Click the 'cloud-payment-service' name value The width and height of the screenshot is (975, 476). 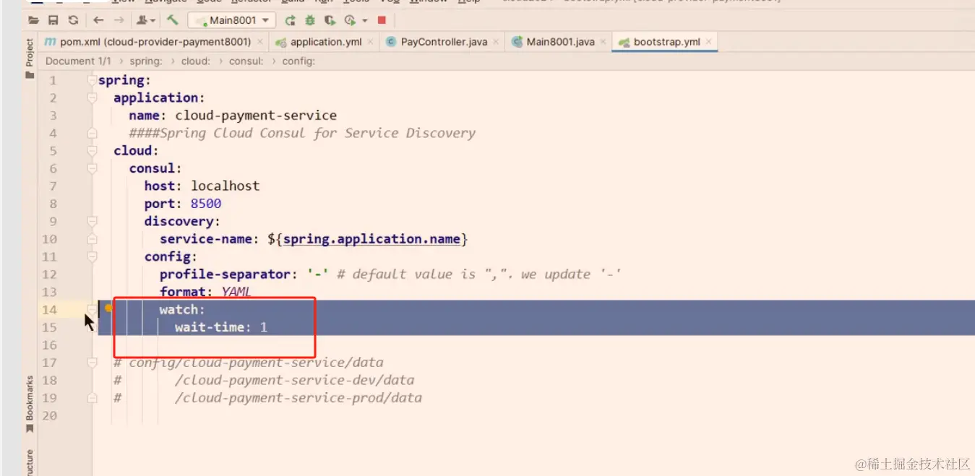256,116
